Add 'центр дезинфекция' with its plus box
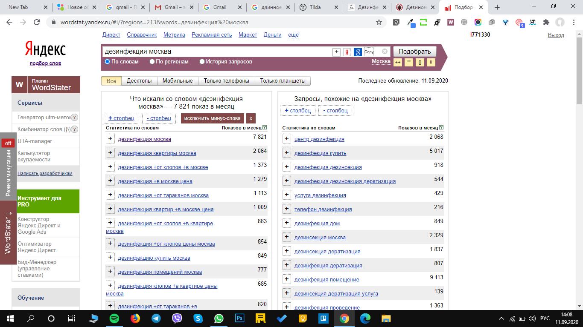The height and width of the screenshot is (327, 583). click(287, 138)
